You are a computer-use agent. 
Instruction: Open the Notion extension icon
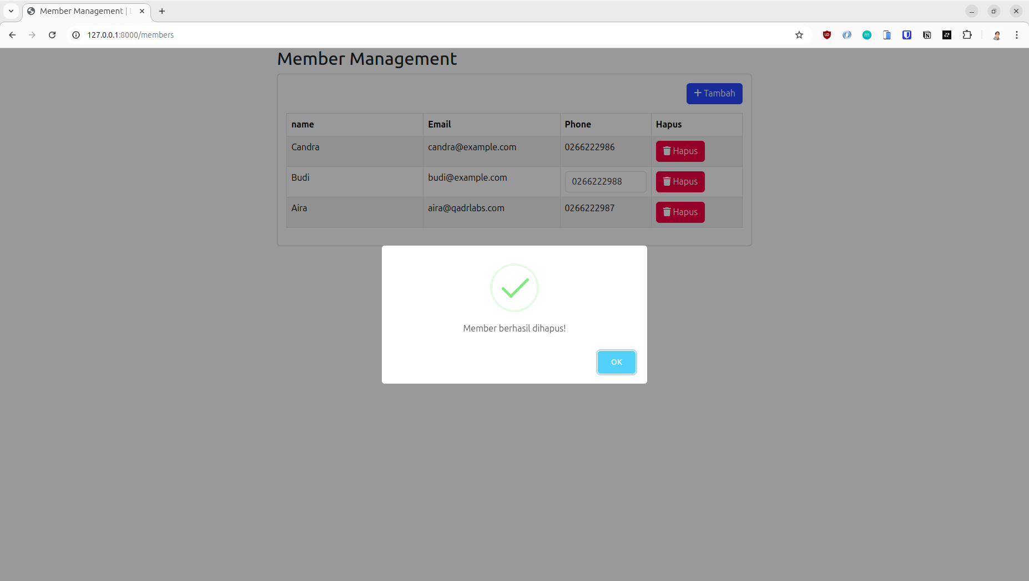click(x=927, y=35)
